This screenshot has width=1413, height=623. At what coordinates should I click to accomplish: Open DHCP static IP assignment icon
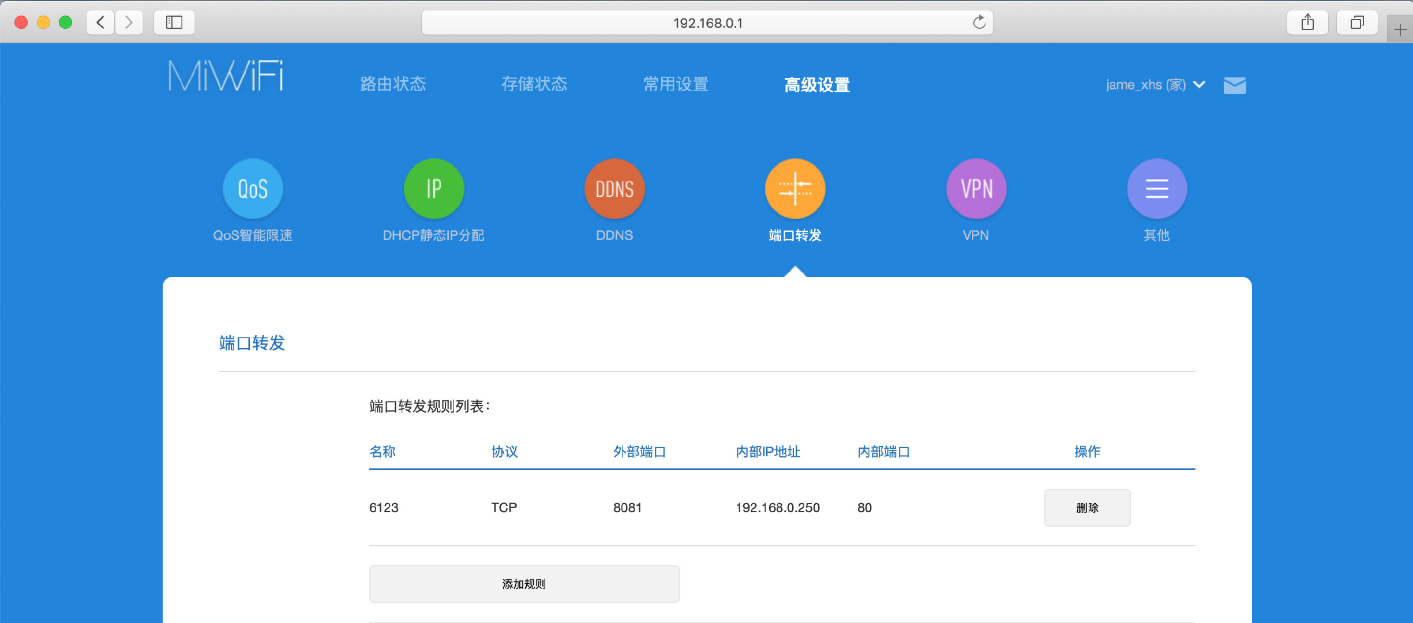coord(434,189)
